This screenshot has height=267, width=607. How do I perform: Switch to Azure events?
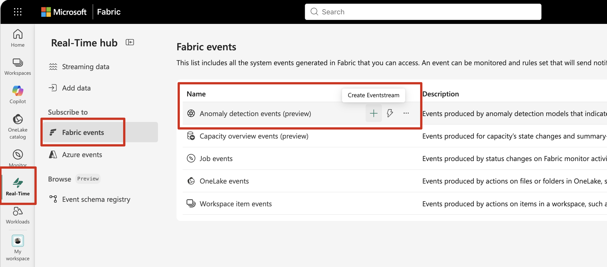click(82, 154)
